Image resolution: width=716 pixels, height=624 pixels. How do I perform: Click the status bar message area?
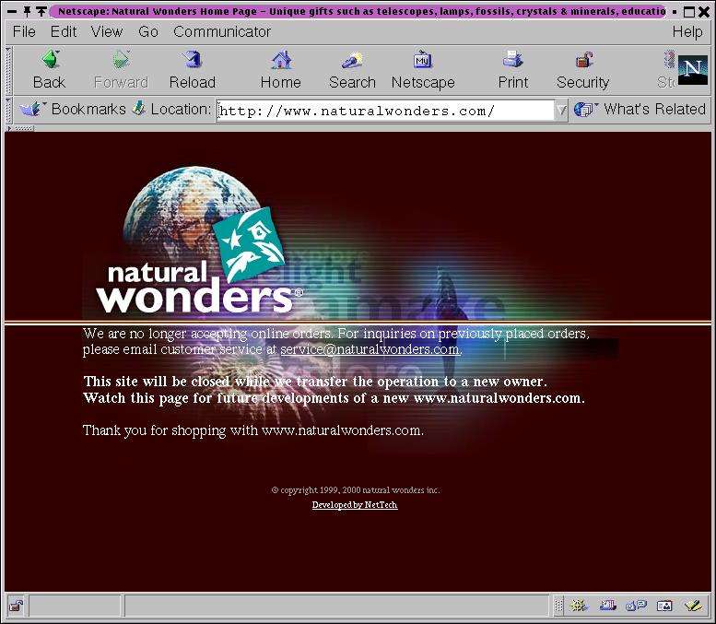coord(336,606)
